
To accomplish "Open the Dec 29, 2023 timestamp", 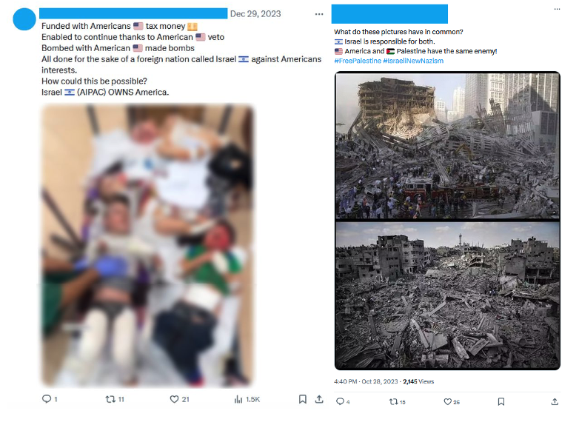I will coord(255,14).
